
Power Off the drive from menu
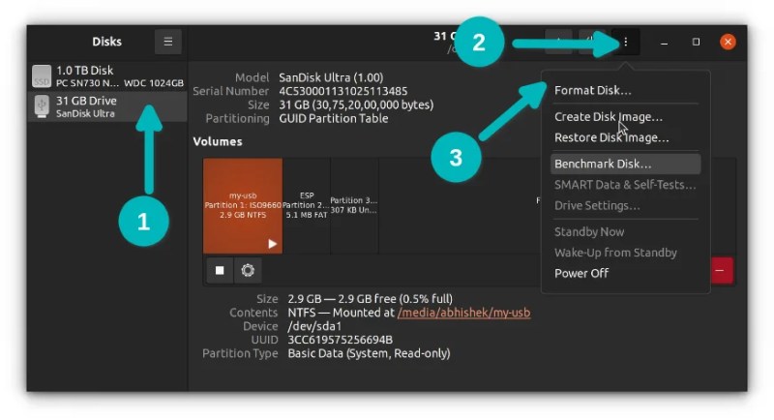click(x=581, y=273)
